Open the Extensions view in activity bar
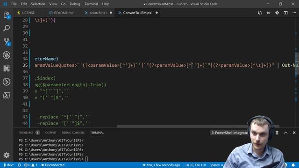 click(x=7, y=69)
